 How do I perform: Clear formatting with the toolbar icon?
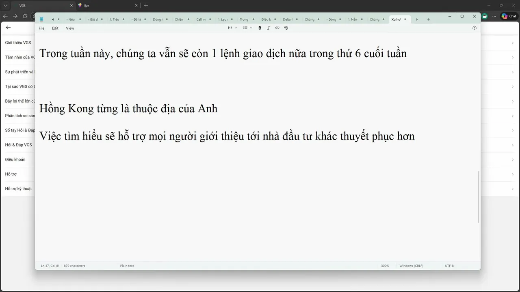pos(286,28)
